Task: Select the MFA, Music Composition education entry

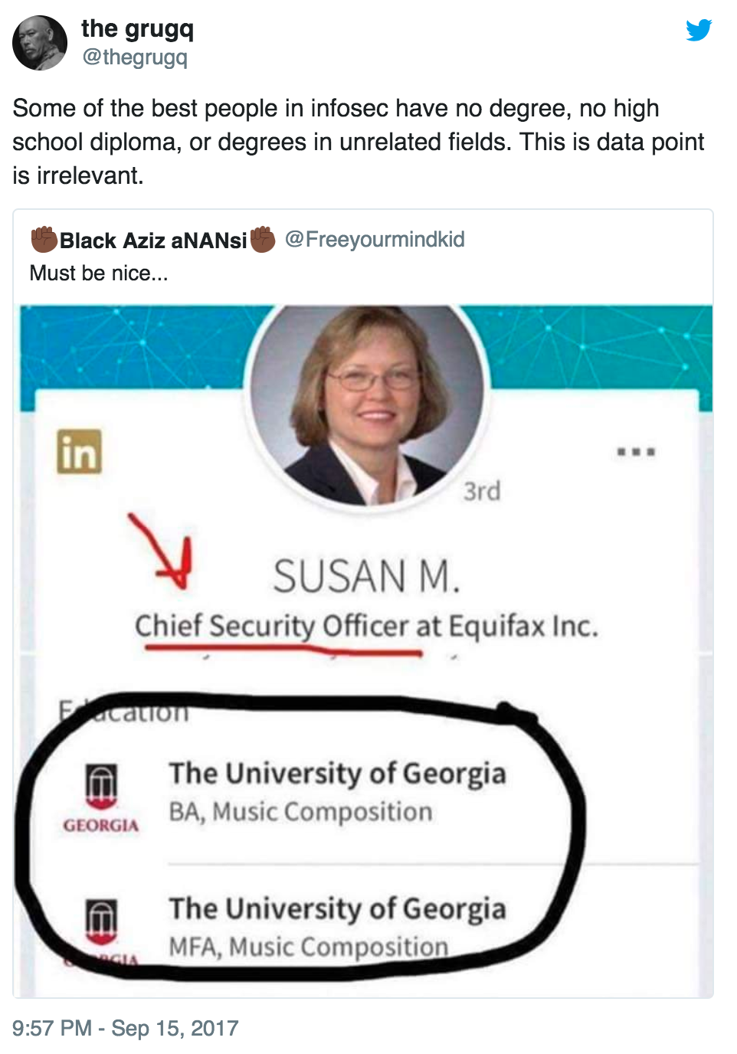Action: (309, 947)
